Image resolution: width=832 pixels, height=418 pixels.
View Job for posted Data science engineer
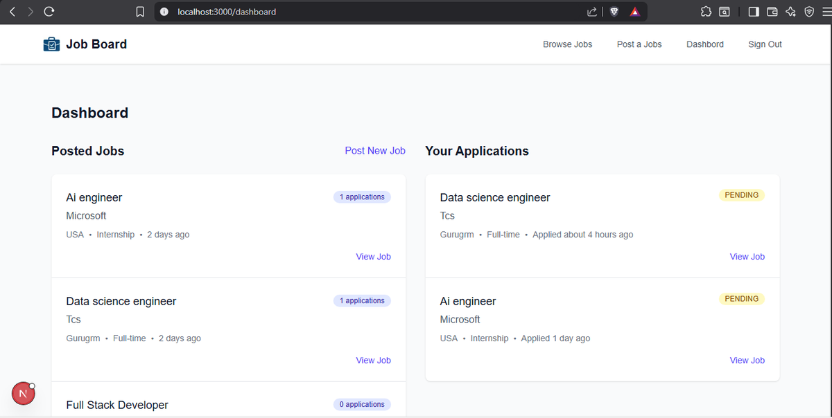pos(374,361)
